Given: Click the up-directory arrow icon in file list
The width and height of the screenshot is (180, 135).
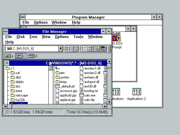Looking at the screenshot, I should pyautogui.click(x=57, y=68).
